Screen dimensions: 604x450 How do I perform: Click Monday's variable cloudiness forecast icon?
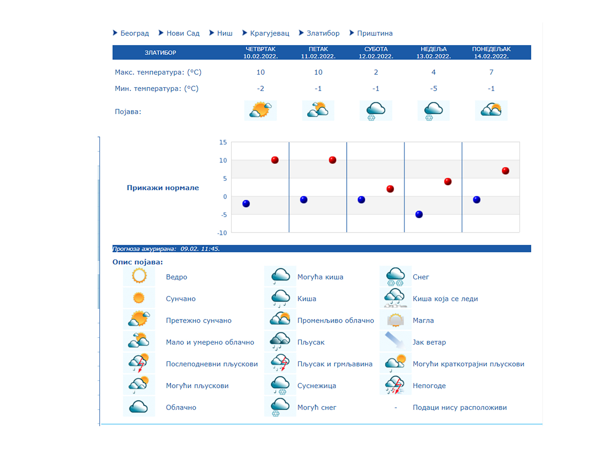pyautogui.click(x=491, y=110)
